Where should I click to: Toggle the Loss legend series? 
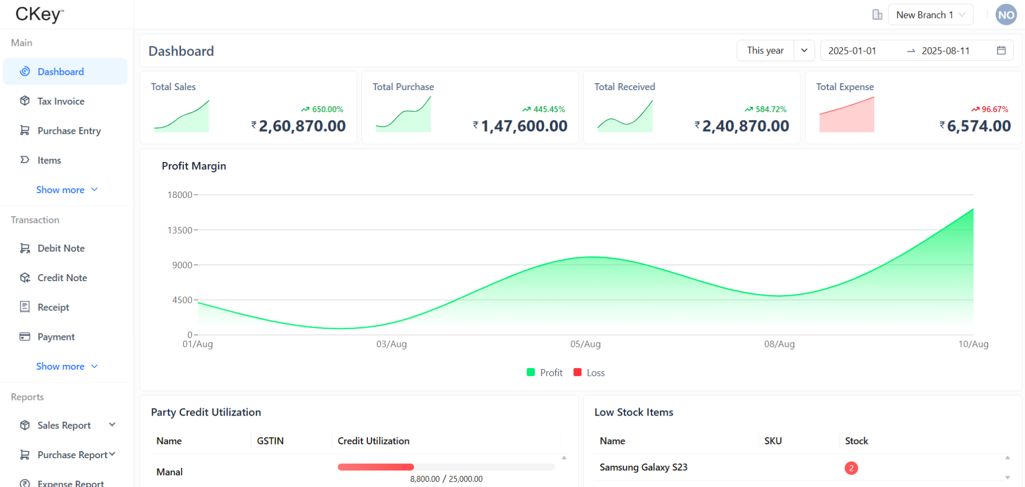click(589, 373)
